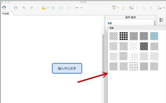This screenshot has width=166, height=103.
Task: Add a summary using the bracket icon
Action: (x=69, y=8)
